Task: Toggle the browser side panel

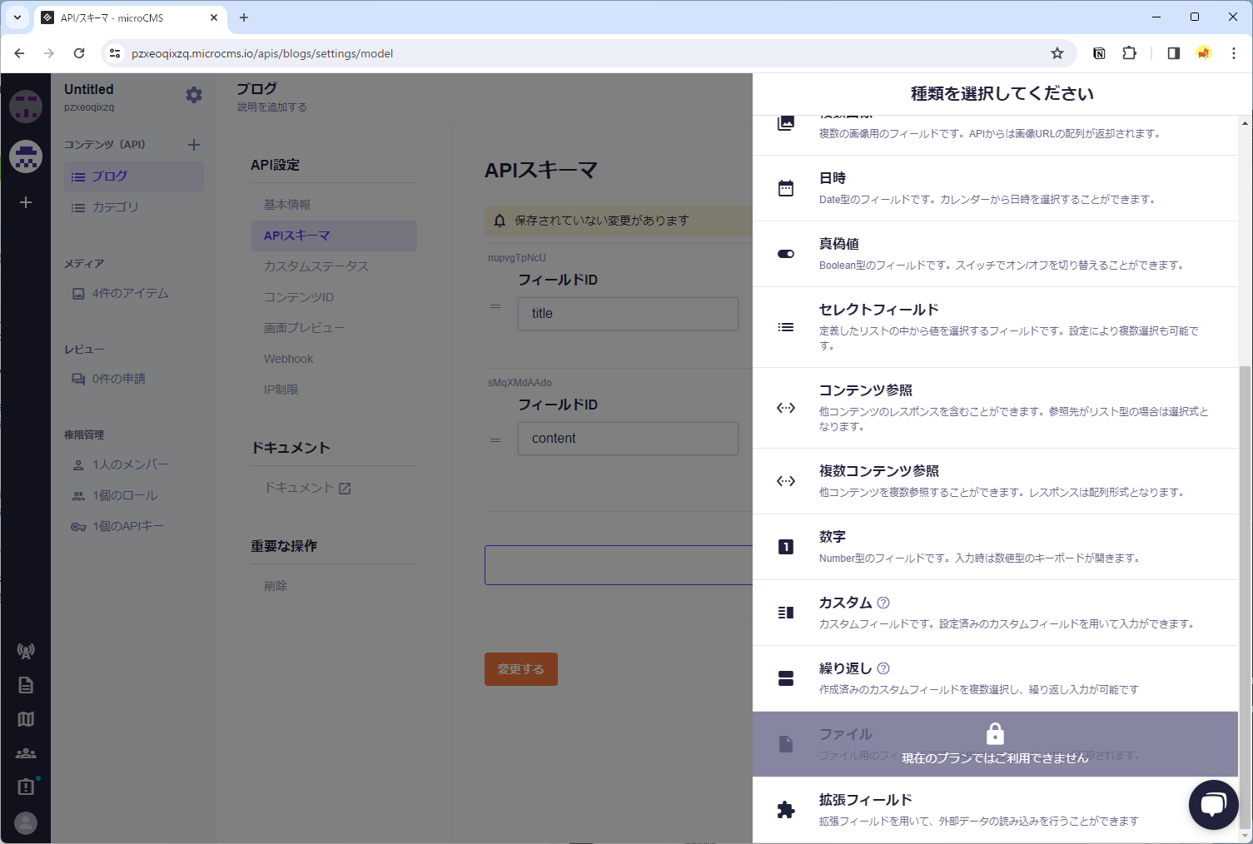Action: pyautogui.click(x=1174, y=53)
